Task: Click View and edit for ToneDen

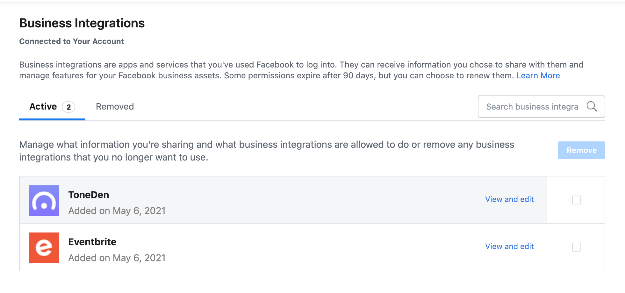Action: coord(509,199)
